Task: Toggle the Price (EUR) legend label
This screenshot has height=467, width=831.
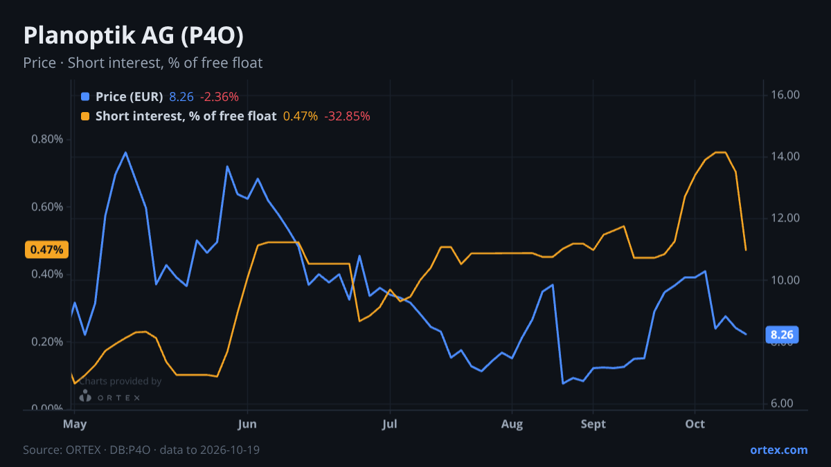Action: pos(129,97)
